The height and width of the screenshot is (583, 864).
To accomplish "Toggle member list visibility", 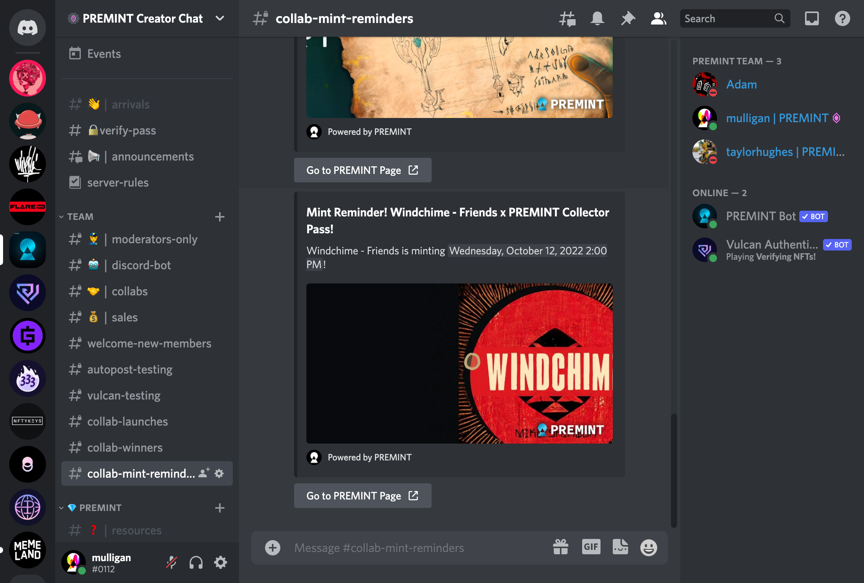I will (x=659, y=18).
